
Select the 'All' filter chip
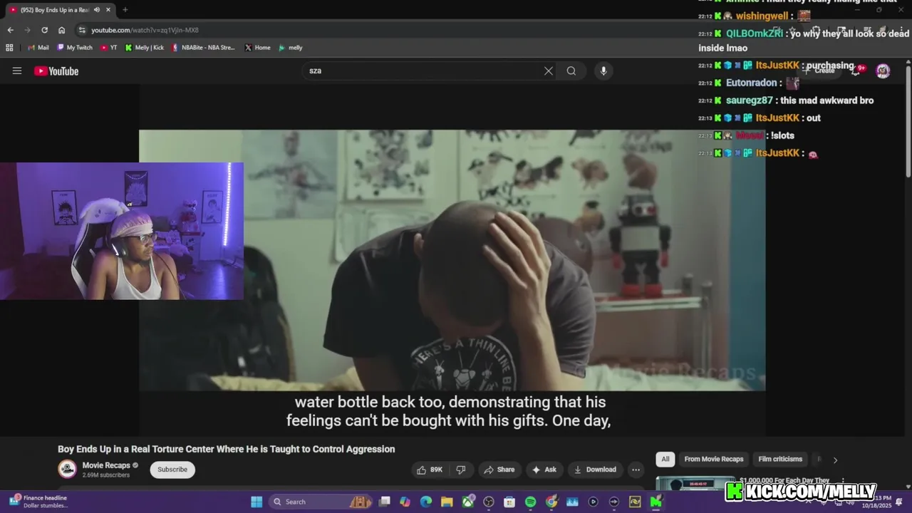(665, 459)
